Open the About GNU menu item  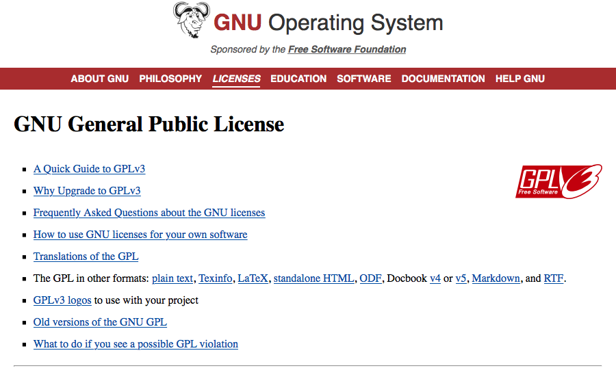click(x=100, y=79)
